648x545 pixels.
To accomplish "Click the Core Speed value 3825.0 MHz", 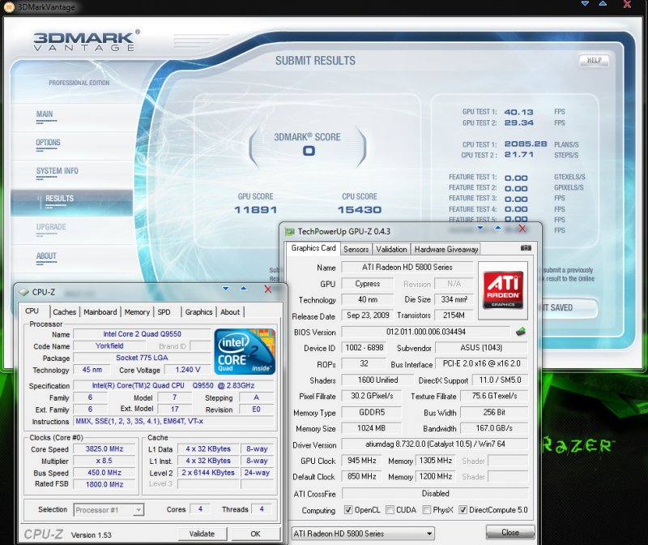I will [104, 449].
